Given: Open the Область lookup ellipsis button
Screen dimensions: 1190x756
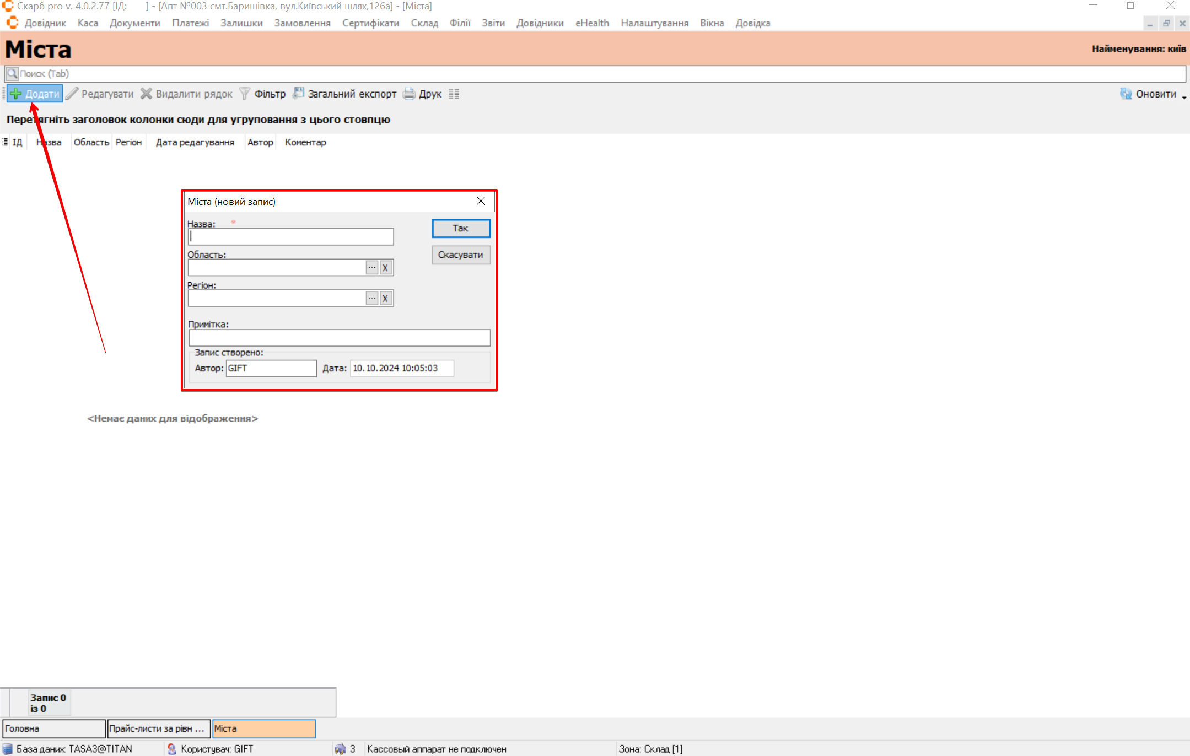Looking at the screenshot, I should click(x=372, y=268).
